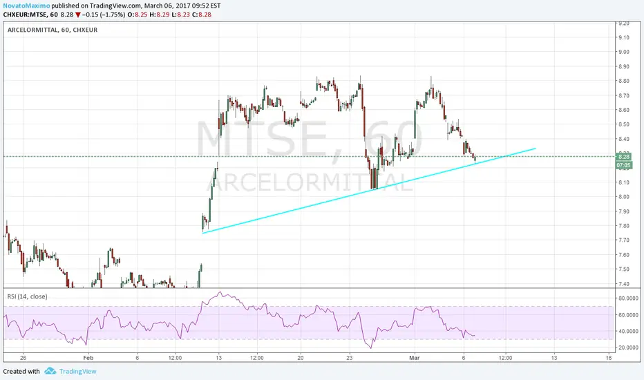Screen dimensions: 644x380
Task: Select the RSI (14, close) indicator label
Action: [27, 296]
